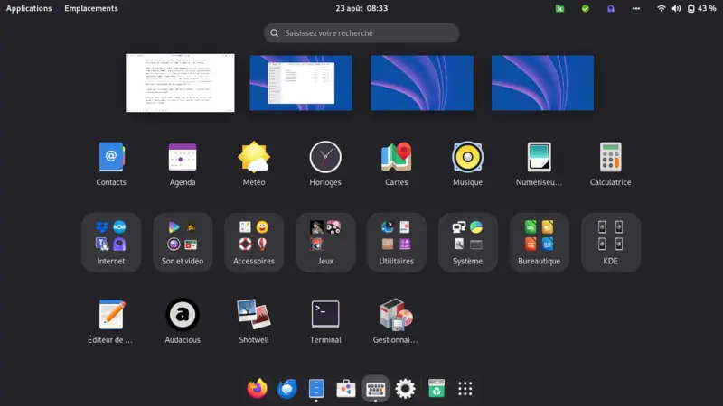
Task: Open the Applications menu
Action: pyautogui.click(x=29, y=8)
